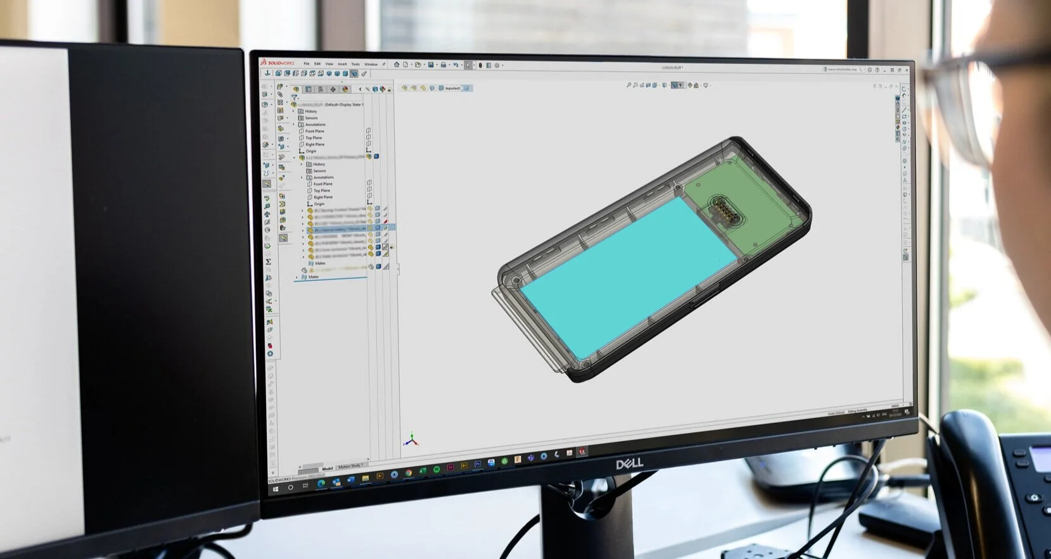Click the Imported1 breadcrumb label

[x=452, y=88]
